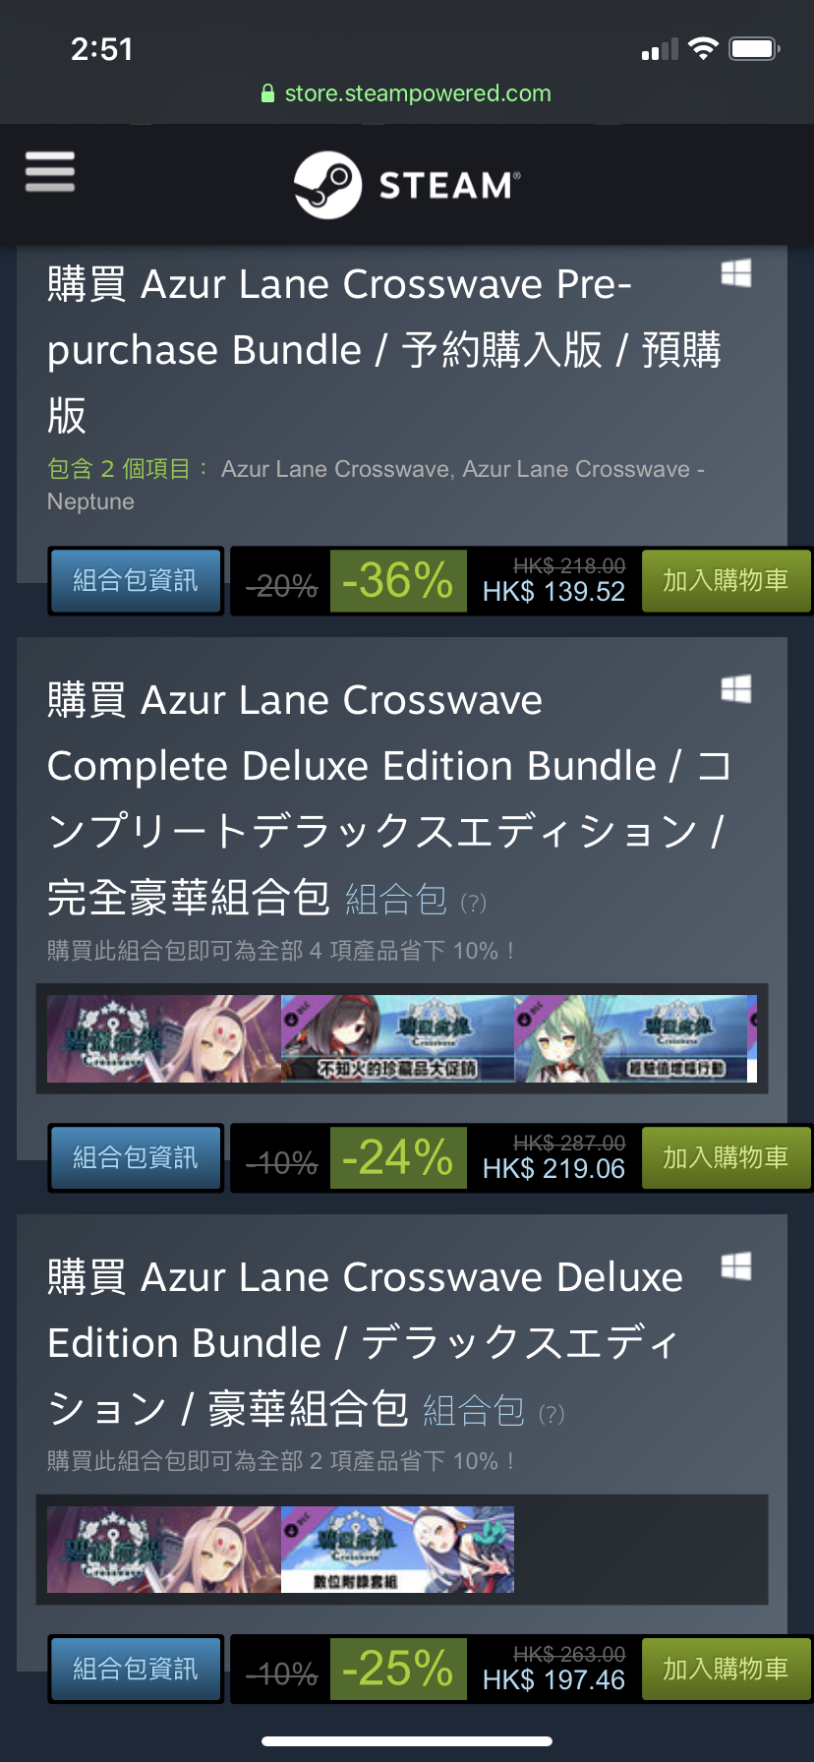
Task: Add the HK$ 219.06 bundle to cart
Action: coord(726,1158)
